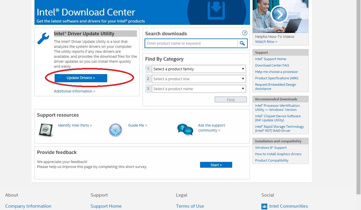Open Ask the support community link
The image size is (361, 210).
[x=212, y=128]
